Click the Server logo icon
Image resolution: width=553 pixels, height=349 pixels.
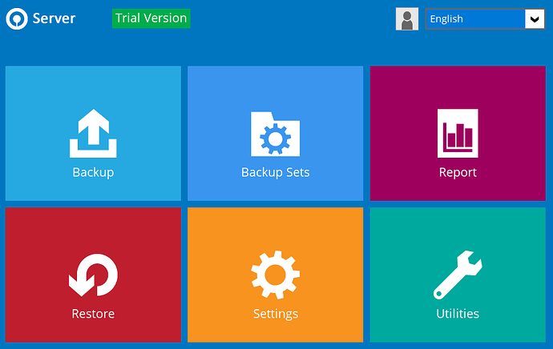(x=16, y=18)
